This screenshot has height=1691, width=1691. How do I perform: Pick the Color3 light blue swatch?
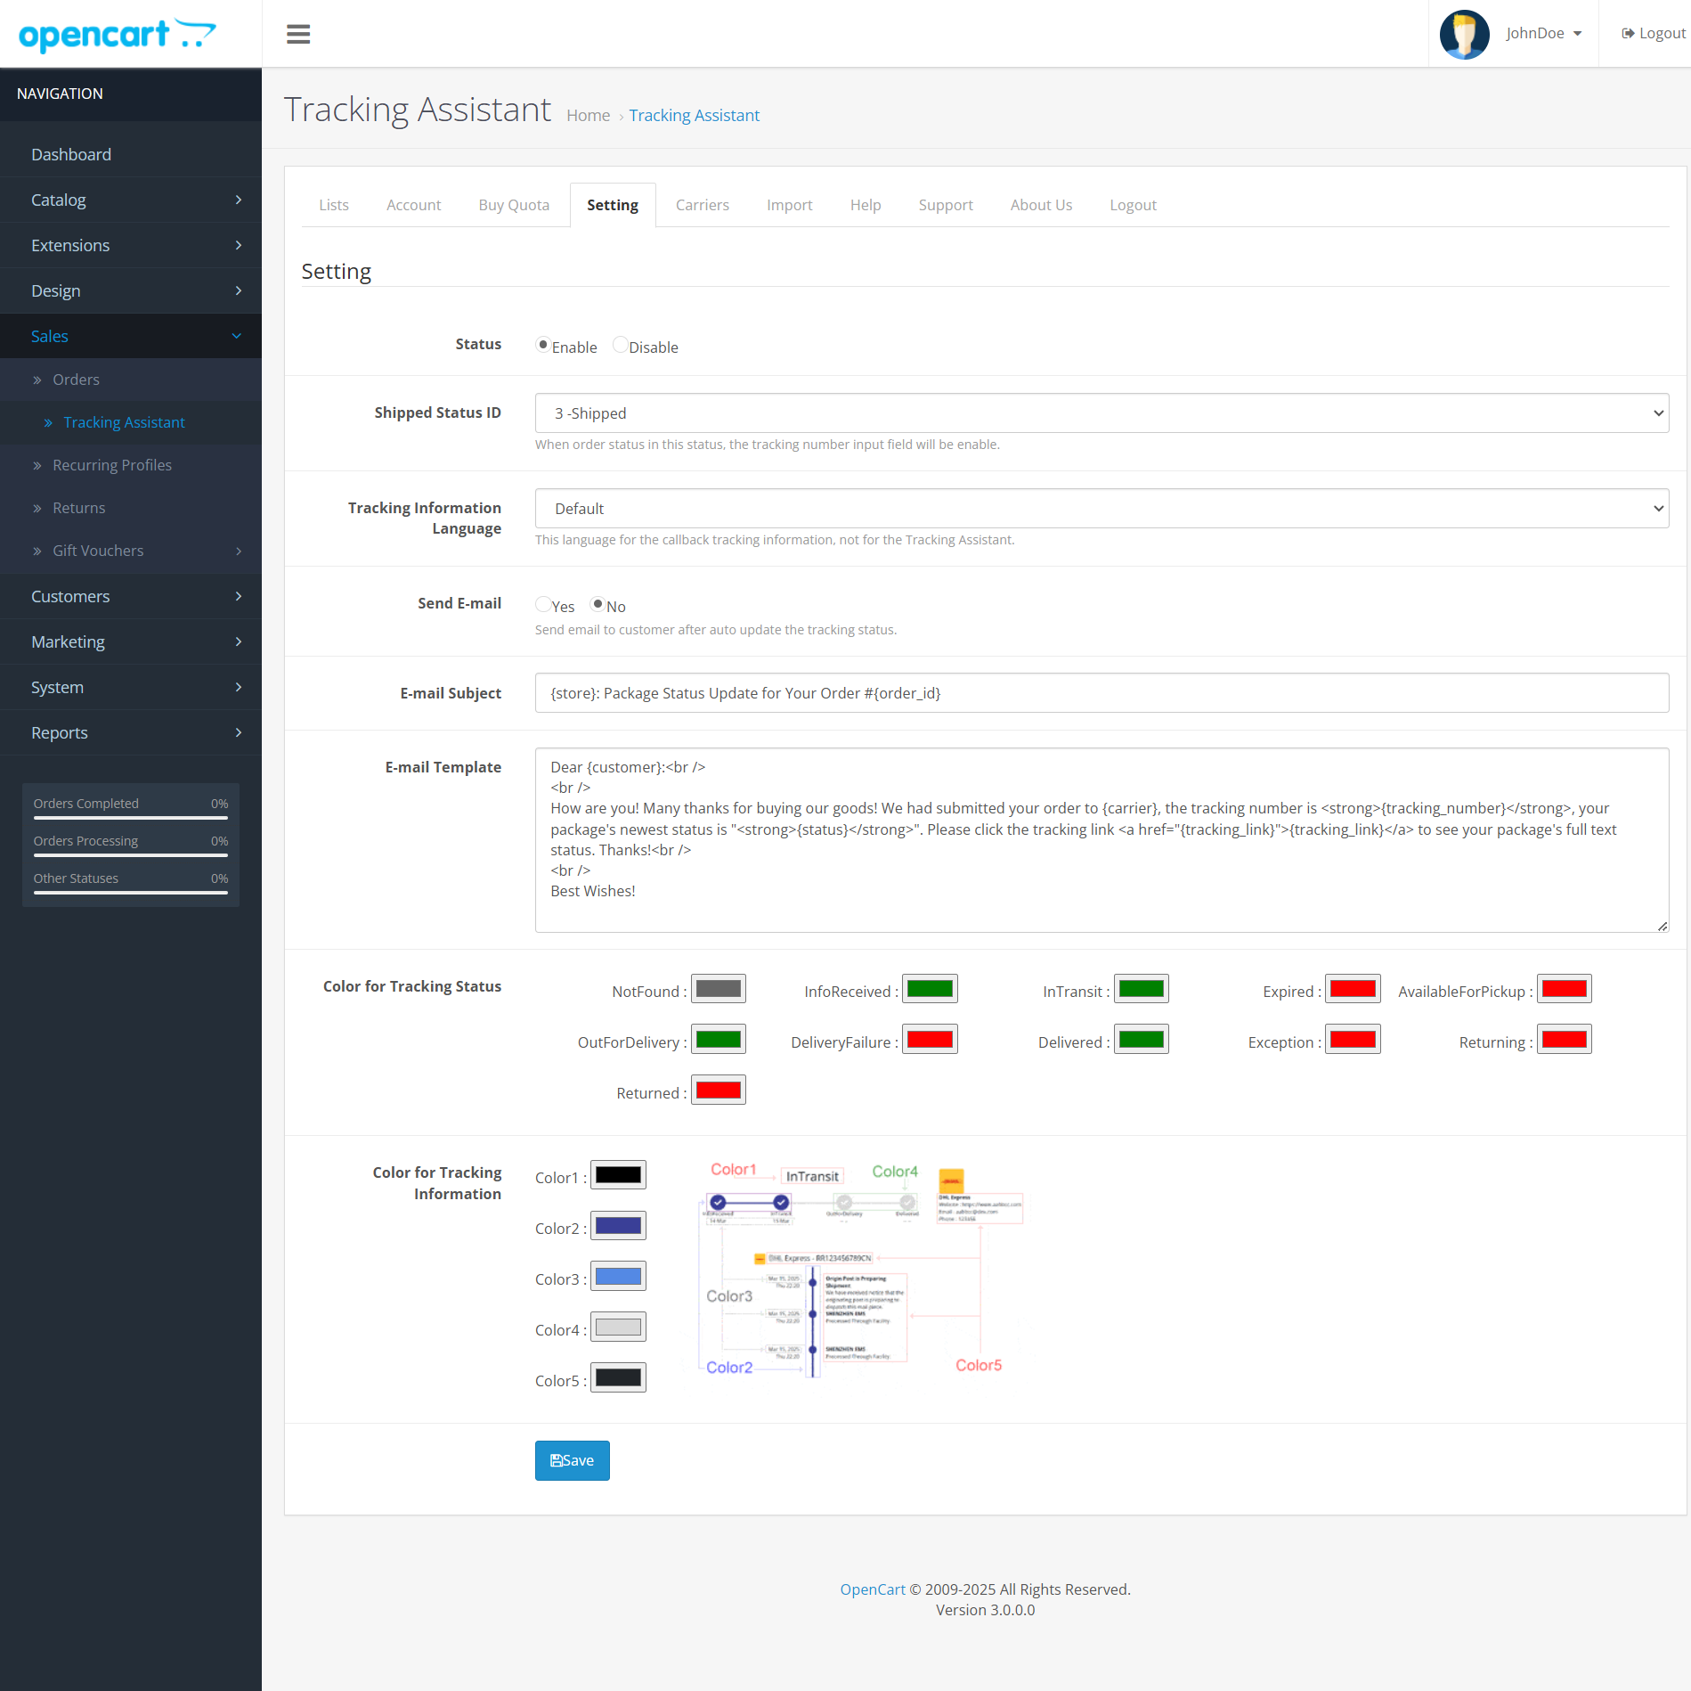coord(618,1277)
